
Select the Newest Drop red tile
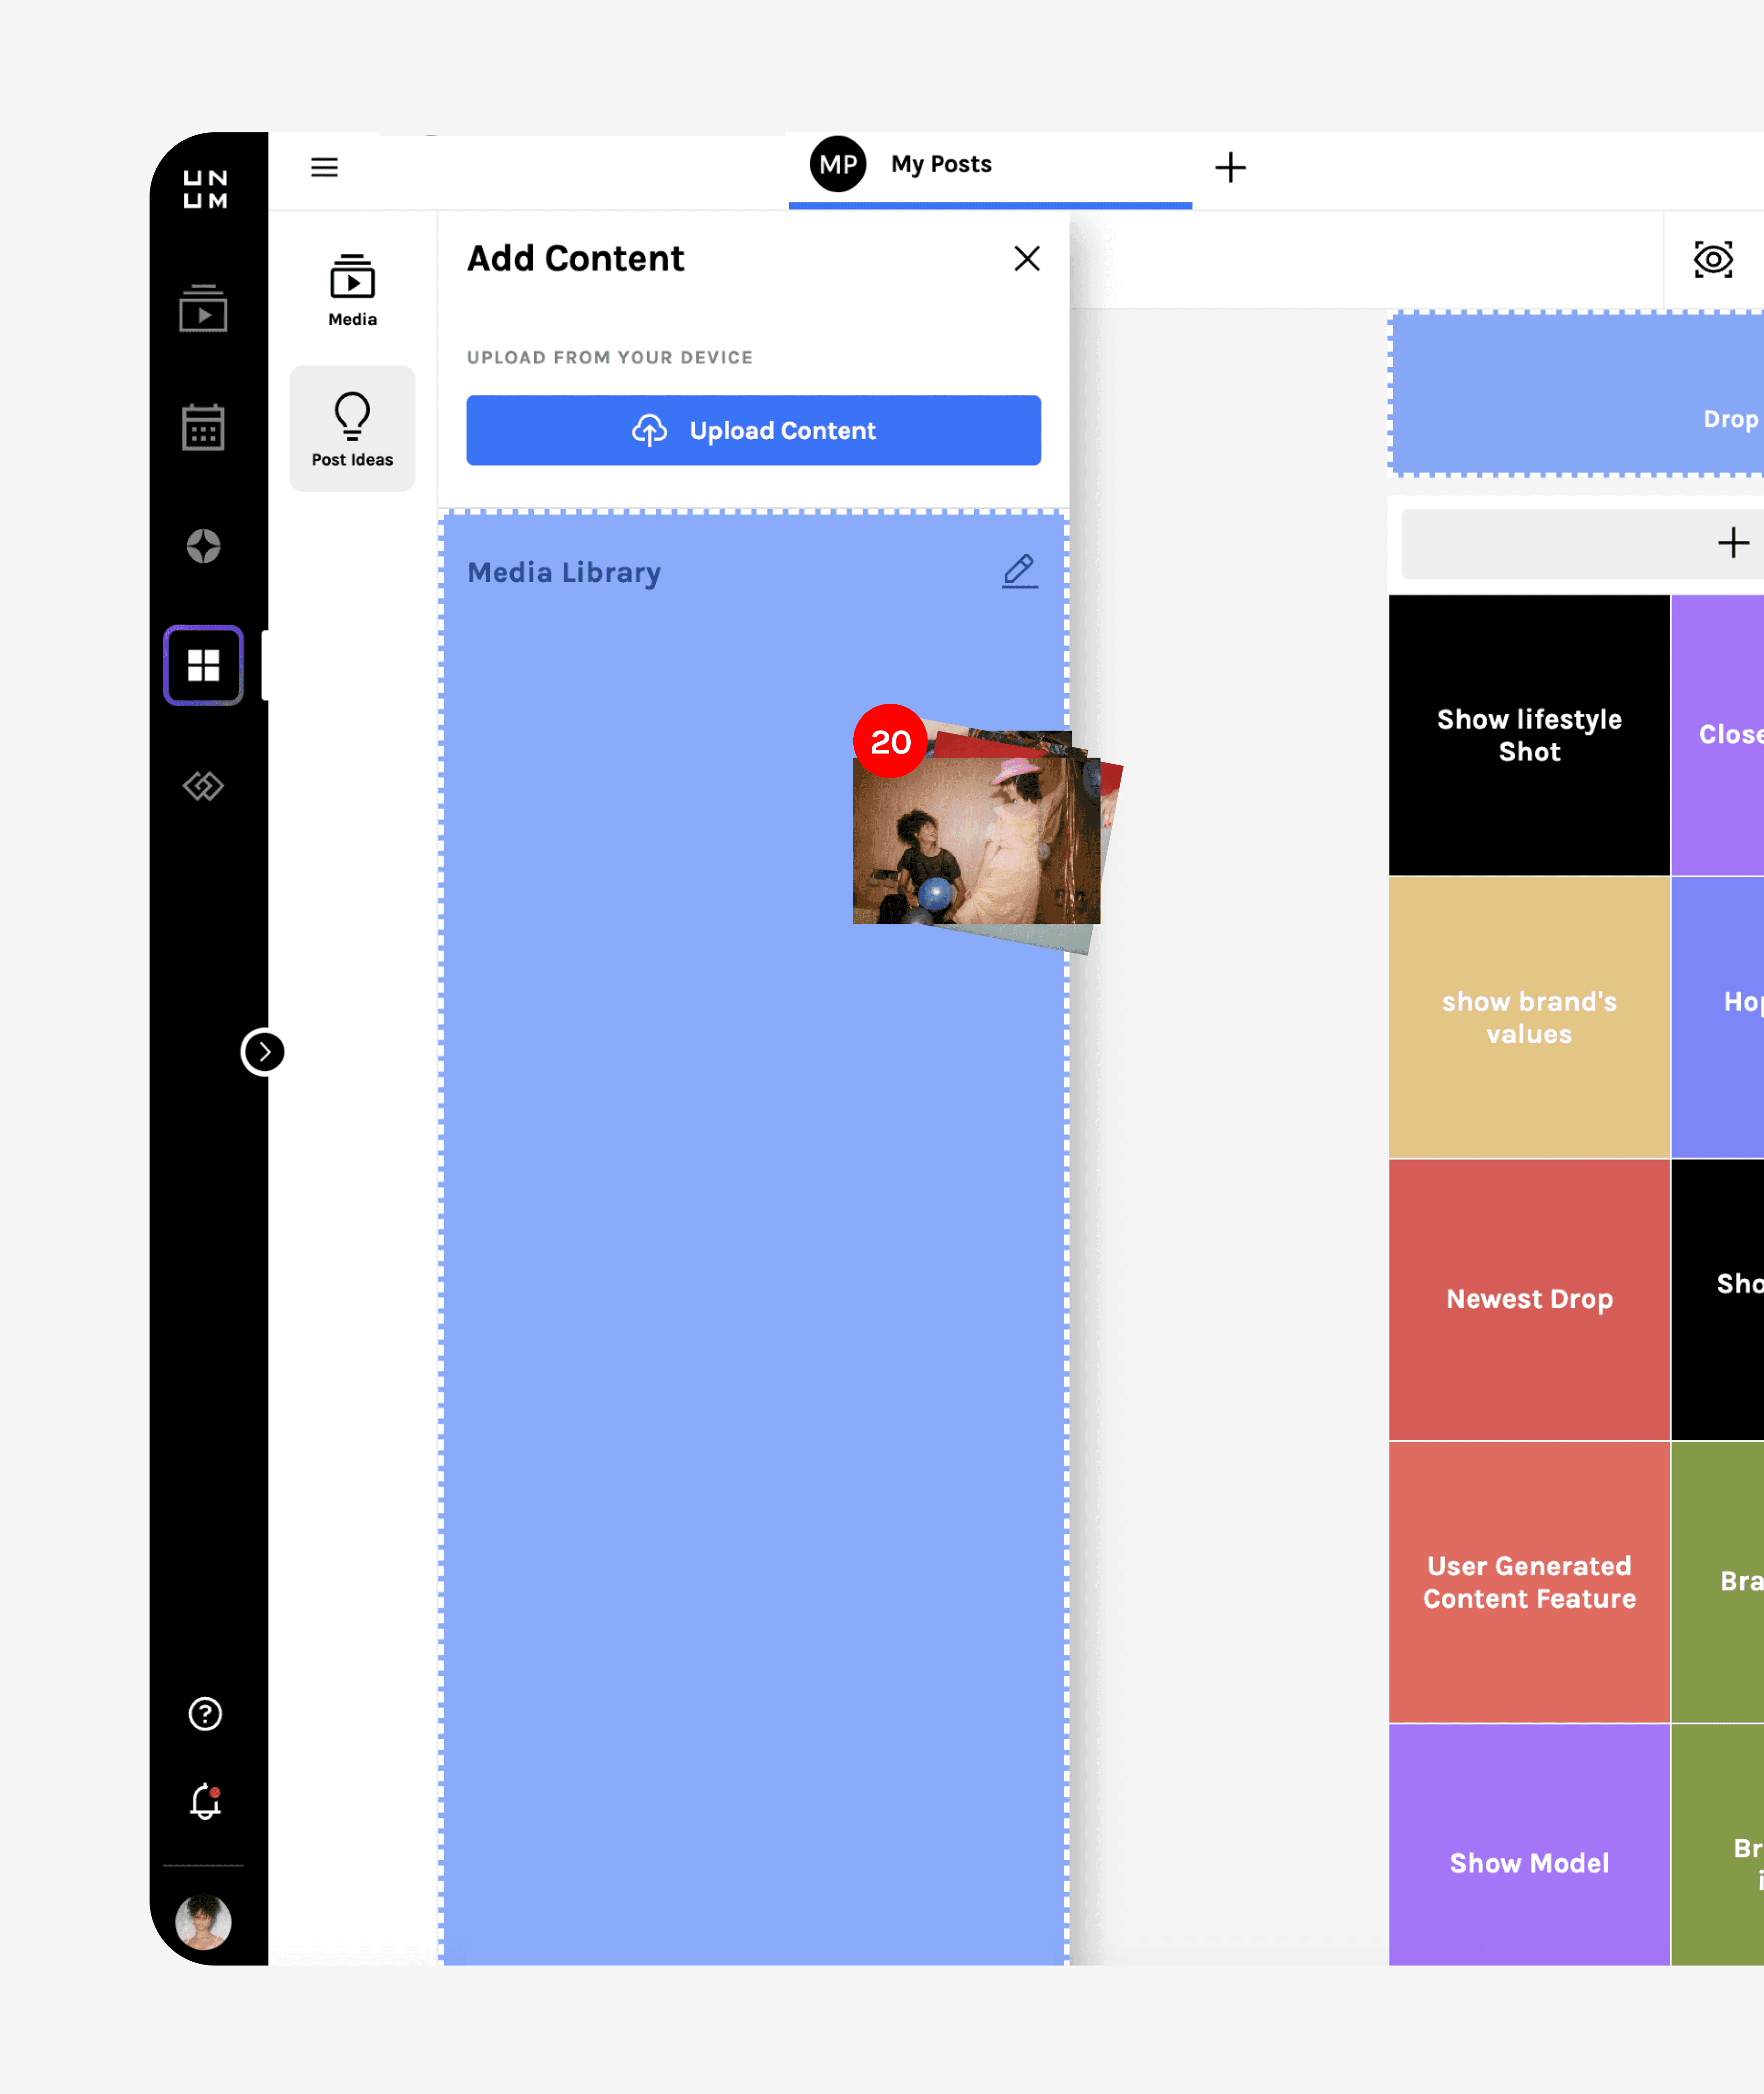pos(1528,1299)
